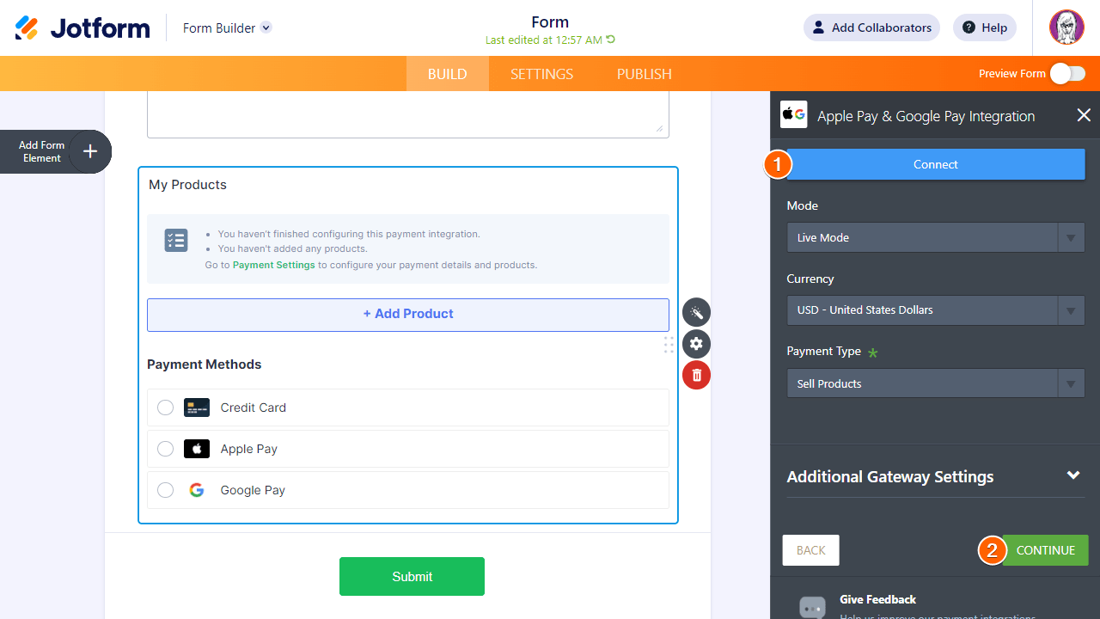1100x619 pixels.
Task: Click the Credit Card icon
Action: click(x=197, y=408)
